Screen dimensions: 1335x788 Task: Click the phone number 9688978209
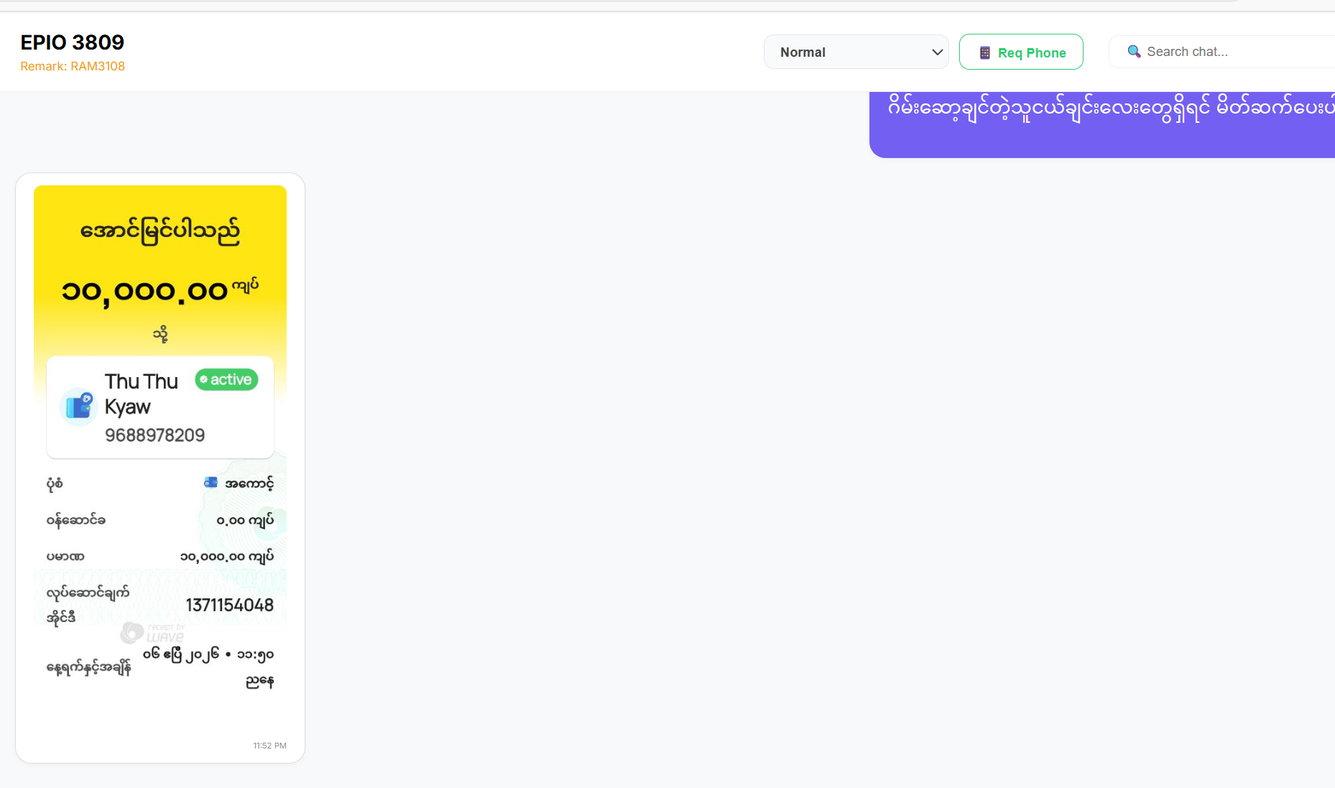tap(154, 435)
